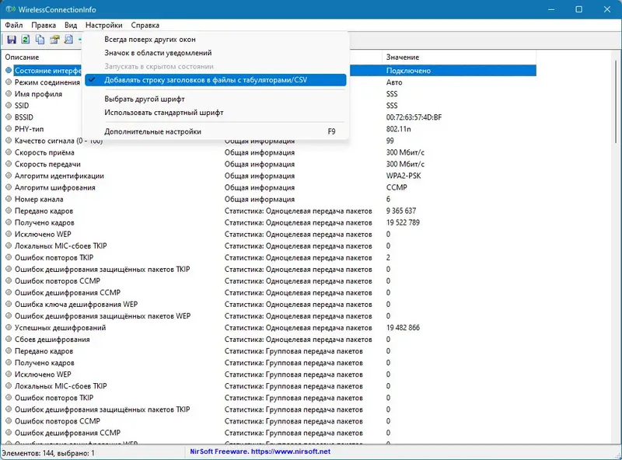The width and height of the screenshot is (622, 460).
Task: Click the Copy selected items icon
Action: (40, 40)
